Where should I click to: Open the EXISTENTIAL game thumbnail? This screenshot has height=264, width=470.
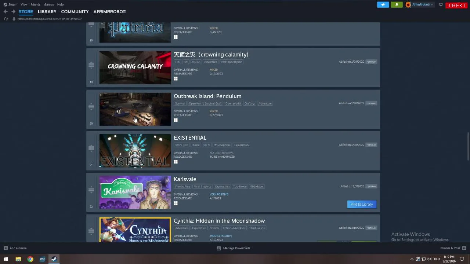(135, 151)
